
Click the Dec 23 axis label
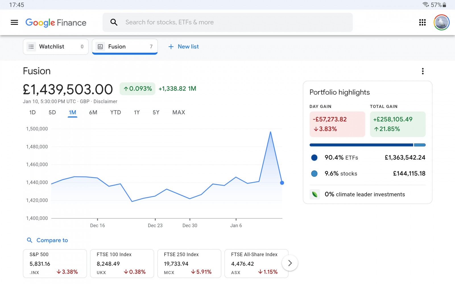pos(155,225)
